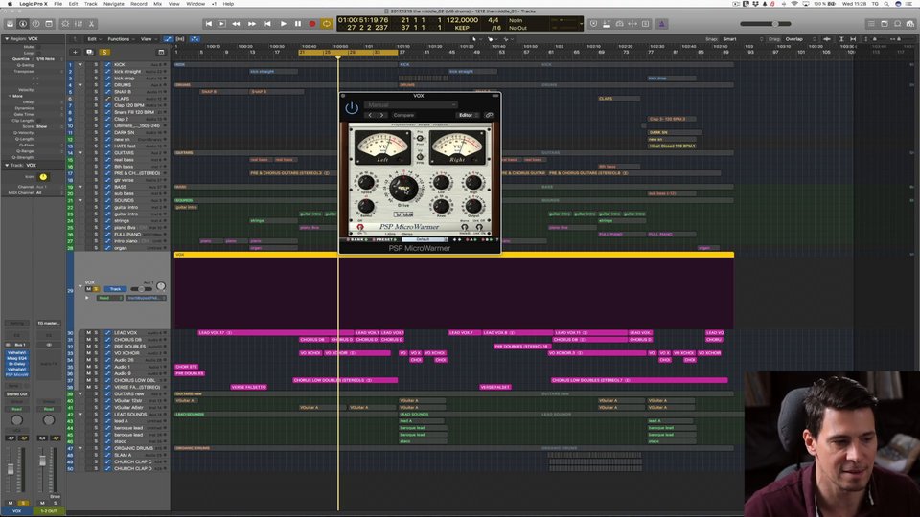Toggle MicroWarmer plugin power button
The width and height of the screenshot is (920, 517).
[352, 108]
